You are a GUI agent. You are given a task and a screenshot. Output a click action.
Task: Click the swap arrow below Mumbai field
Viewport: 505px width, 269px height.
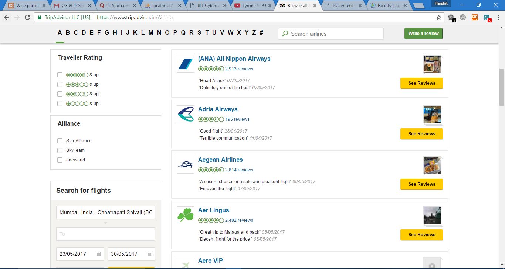pyautogui.click(x=106, y=223)
